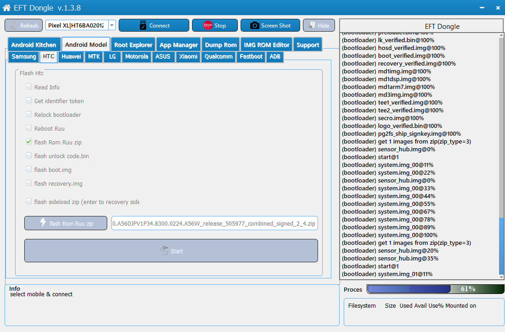The height and width of the screenshot is (332, 505).
Task: Uncheck flash Rom Ruu zip checkbox
Action: (x=29, y=142)
